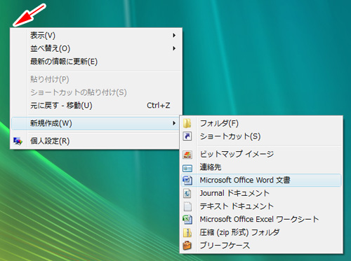This screenshot has height=261, width=351.
Task: Open the 表示(V) menu entry
Action: coord(96,35)
